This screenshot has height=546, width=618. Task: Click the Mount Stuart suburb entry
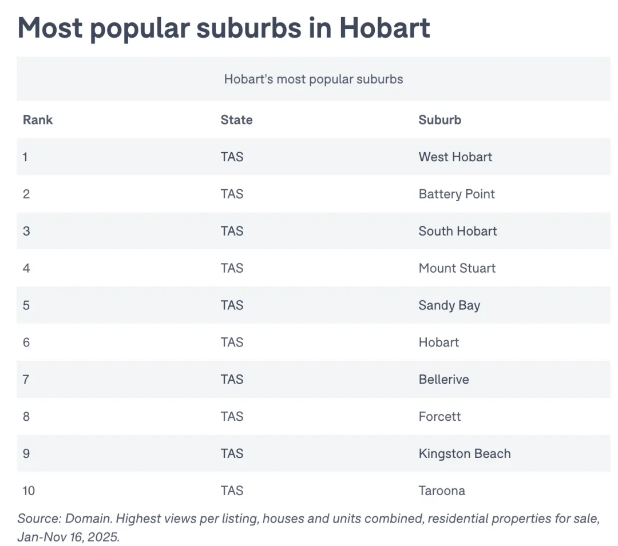(x=457, y=268)
